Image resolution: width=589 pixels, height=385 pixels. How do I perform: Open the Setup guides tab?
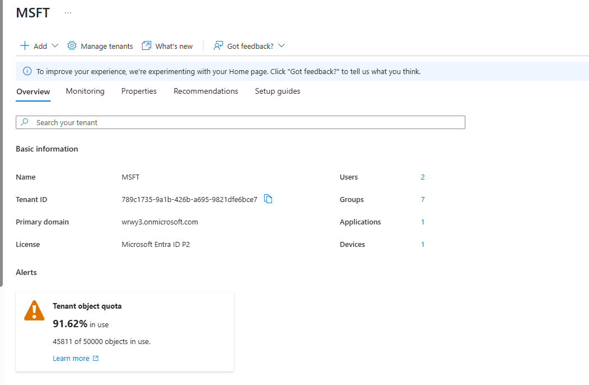[x=278, y=91]
